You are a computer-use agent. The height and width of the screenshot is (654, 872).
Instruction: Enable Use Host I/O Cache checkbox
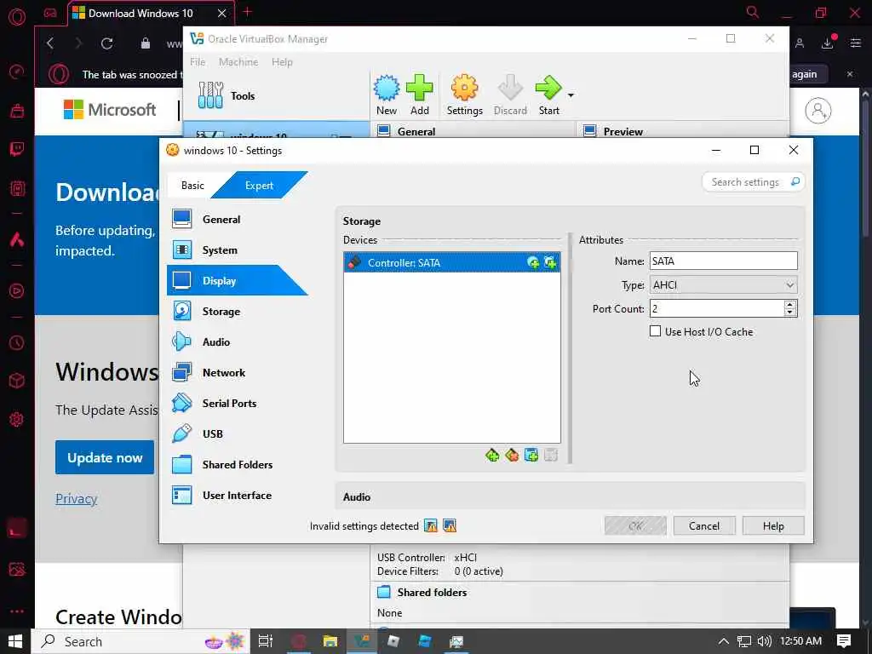(x=655, y=331)
